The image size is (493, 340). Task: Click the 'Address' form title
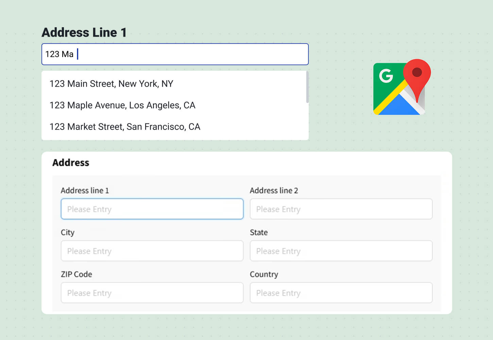point(71,163)
